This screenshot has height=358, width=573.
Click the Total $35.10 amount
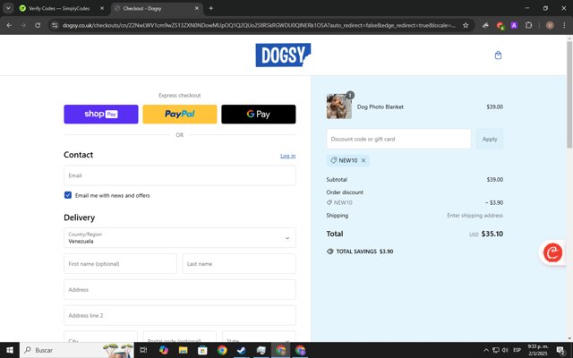(492, 234)
